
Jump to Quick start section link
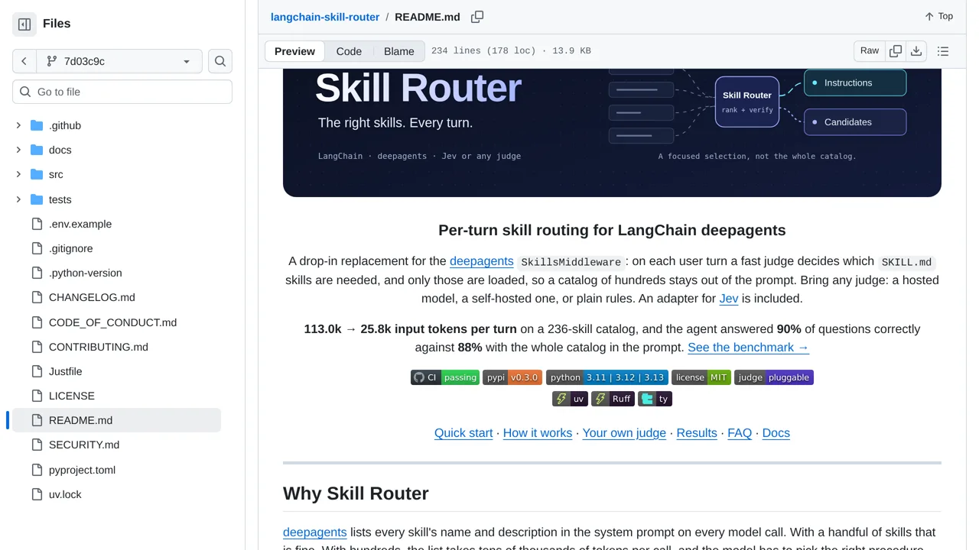coord(463,433)
